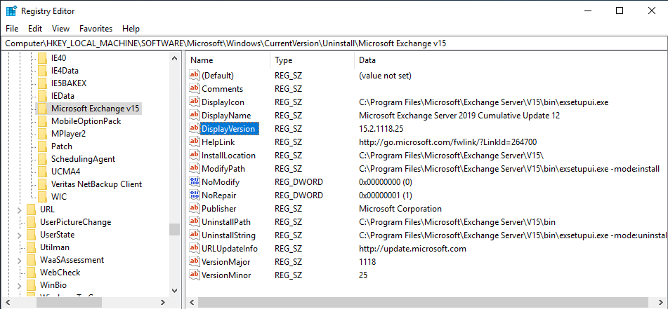This screenshot has width=668, height=309.
Task: Select the IEData registry key
Action: coord(63,96)
